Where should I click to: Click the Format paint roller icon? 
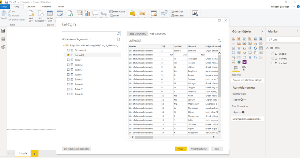click(x=244, y=68)
